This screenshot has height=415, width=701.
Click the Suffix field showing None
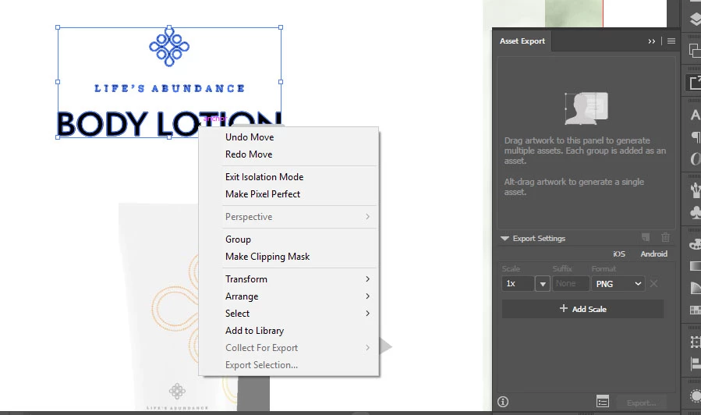click(571, 283)
